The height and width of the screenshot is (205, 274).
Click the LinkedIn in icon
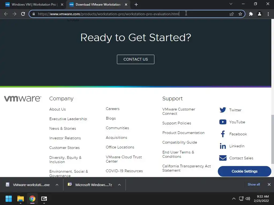(x=223, y=146)
